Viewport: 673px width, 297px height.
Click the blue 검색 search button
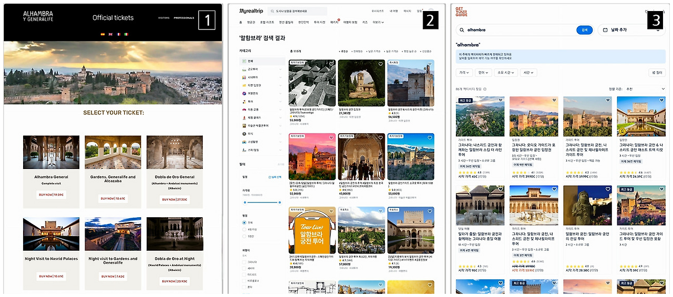(x=584, y=30)
